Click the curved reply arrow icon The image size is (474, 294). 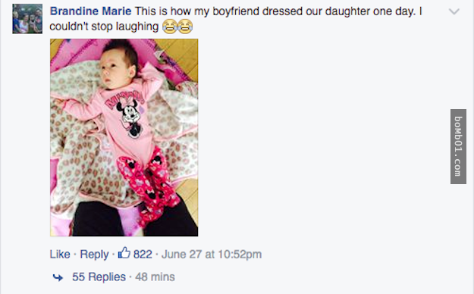coord(58,277)
